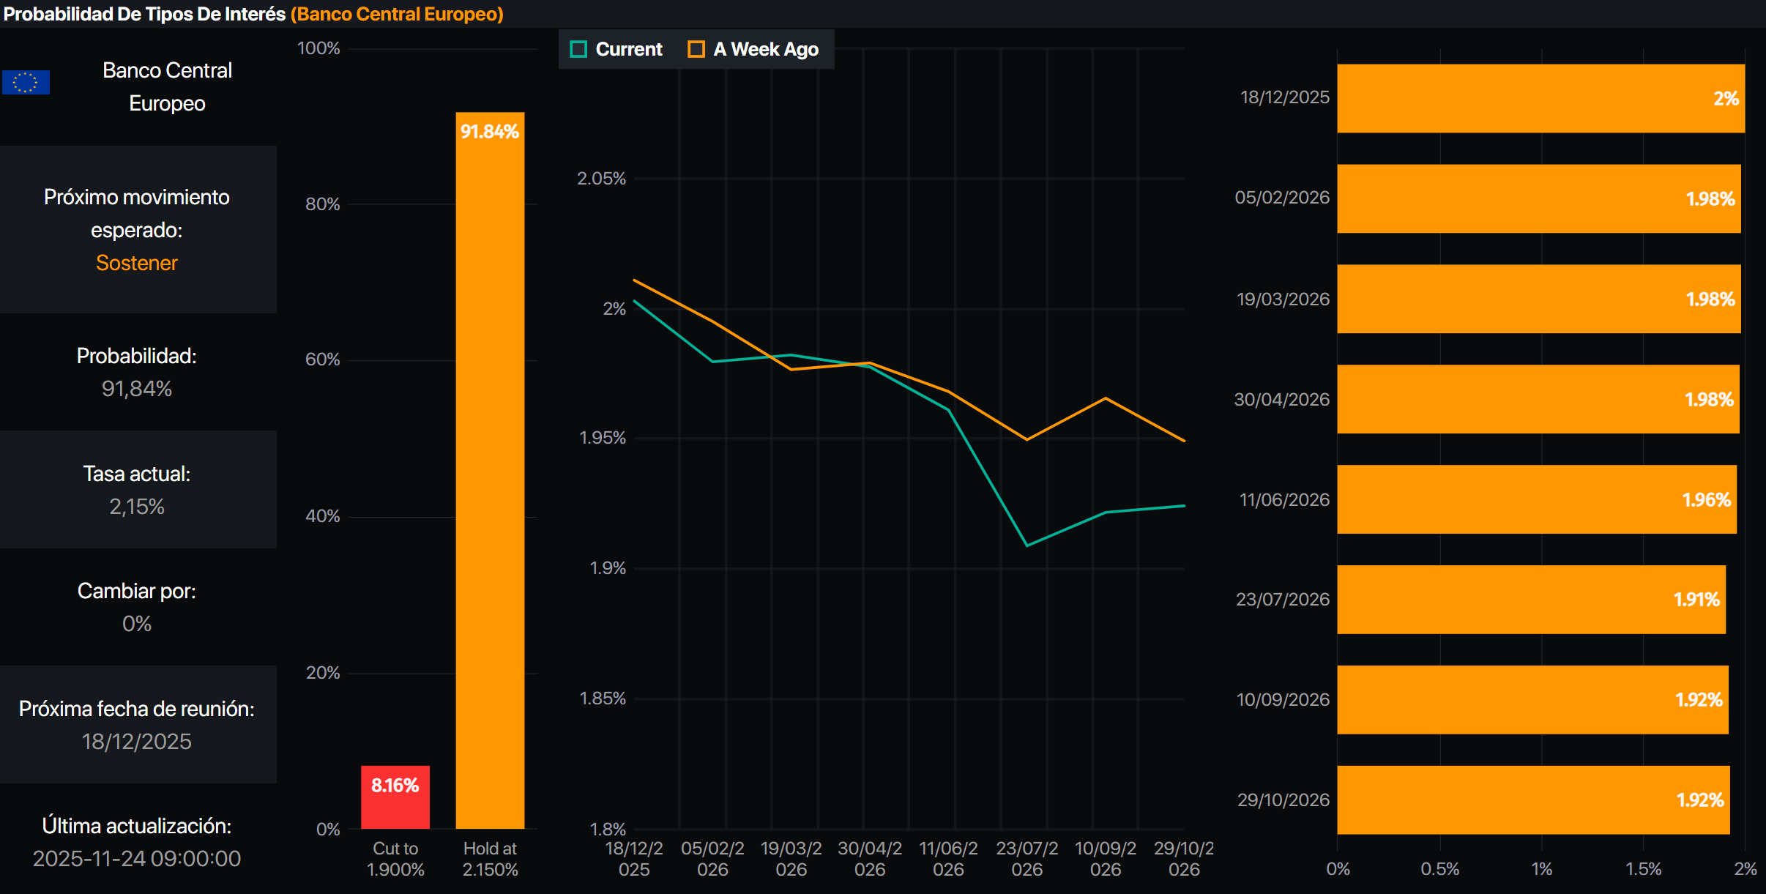Click the European Union flag icon
This screenshot has height=894, width=1766.
click(x=26, y=82)
